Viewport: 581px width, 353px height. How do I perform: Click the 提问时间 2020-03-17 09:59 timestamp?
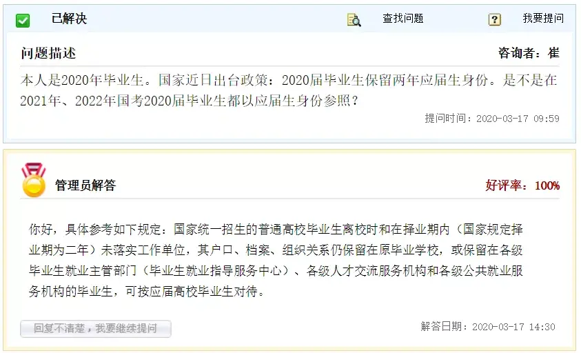tap(492, 119)
